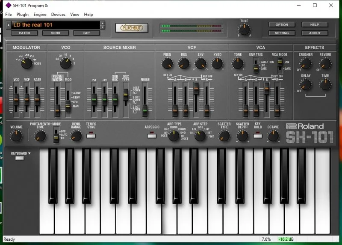Click the modulator waveform selector knob
Image resolution: width=342 pixels, height=245 pixels.
click(27, 63)
